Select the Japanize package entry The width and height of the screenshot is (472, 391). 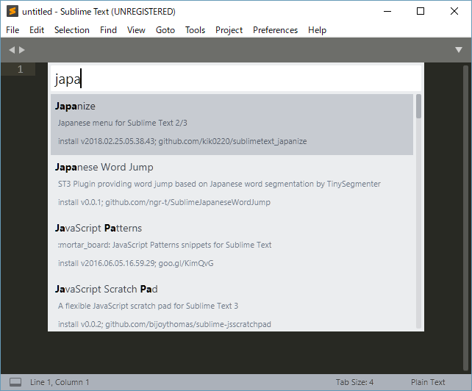point(232,124)
